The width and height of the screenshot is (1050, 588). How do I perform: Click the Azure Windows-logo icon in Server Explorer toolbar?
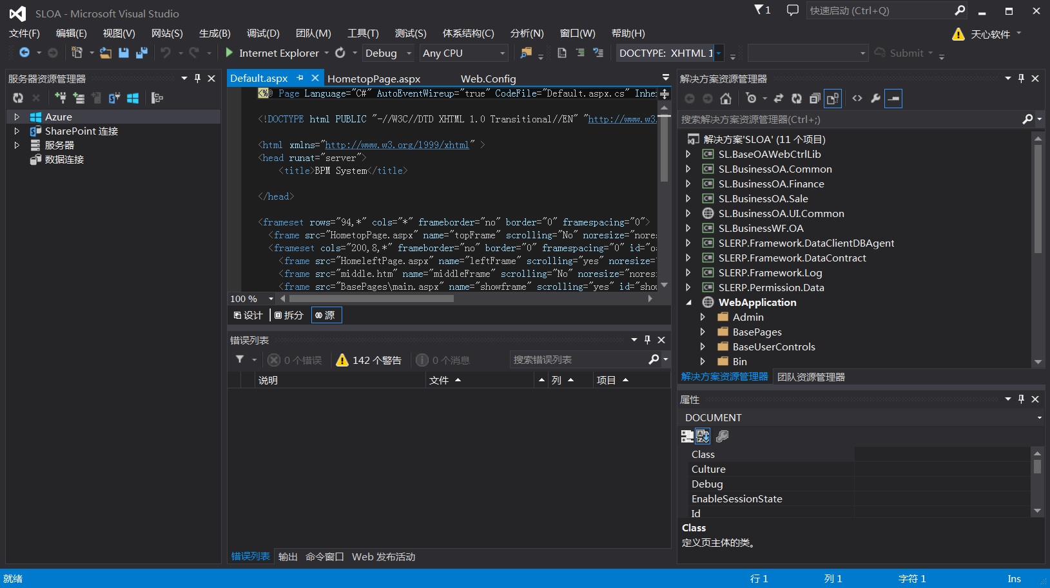133,98
